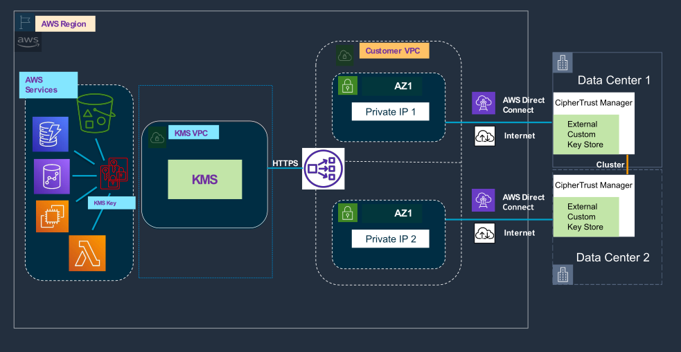Select the Customer VPC label

392,51
